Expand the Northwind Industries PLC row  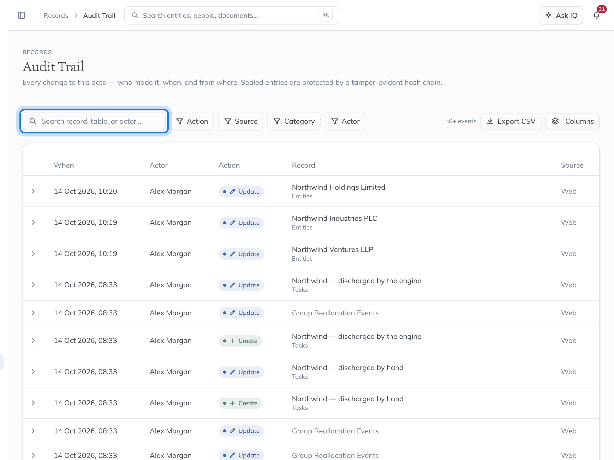33,222
